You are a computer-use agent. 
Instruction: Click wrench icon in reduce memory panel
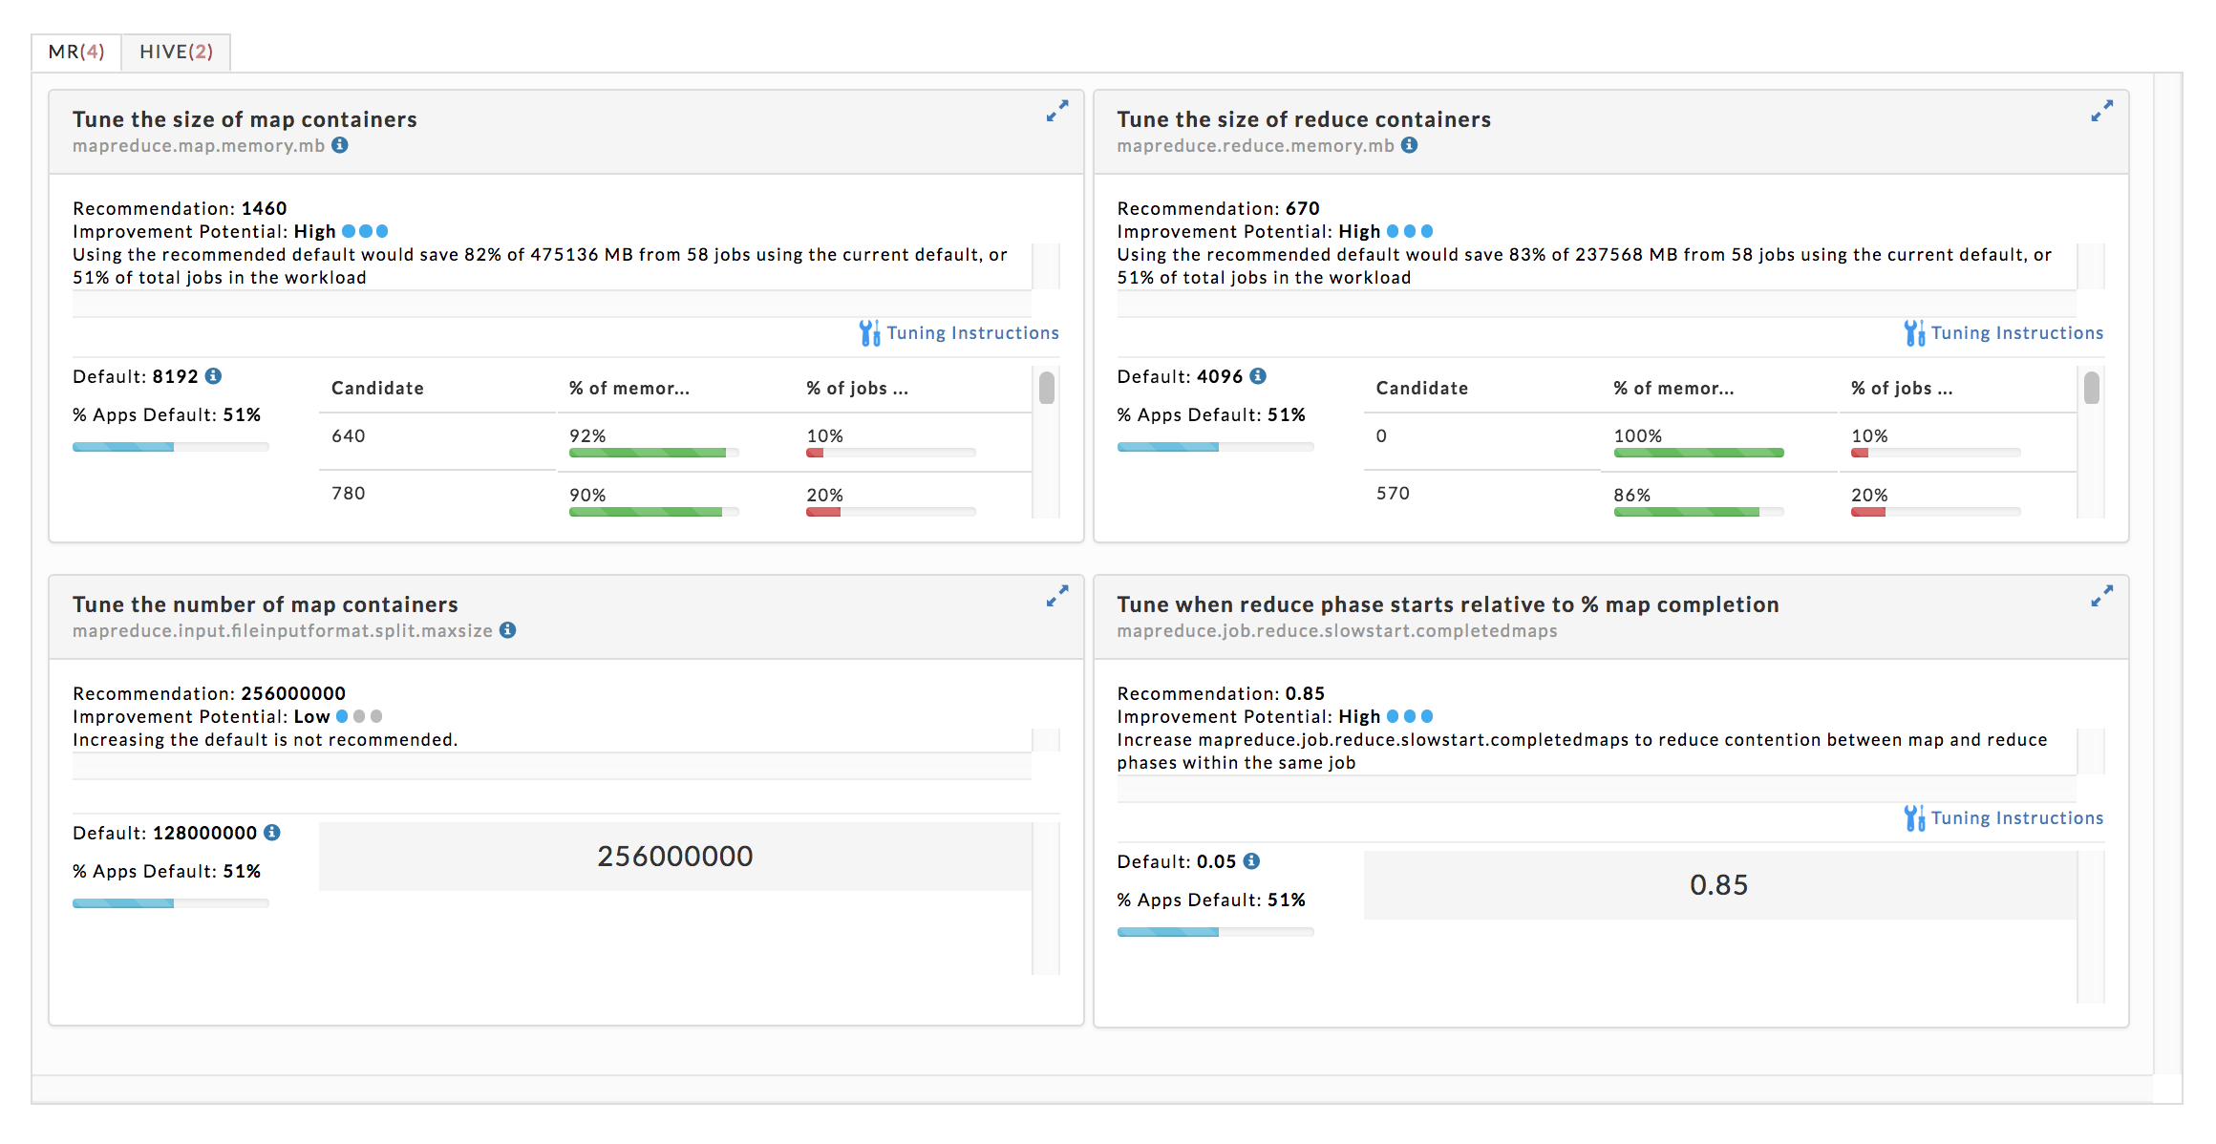1914,333
